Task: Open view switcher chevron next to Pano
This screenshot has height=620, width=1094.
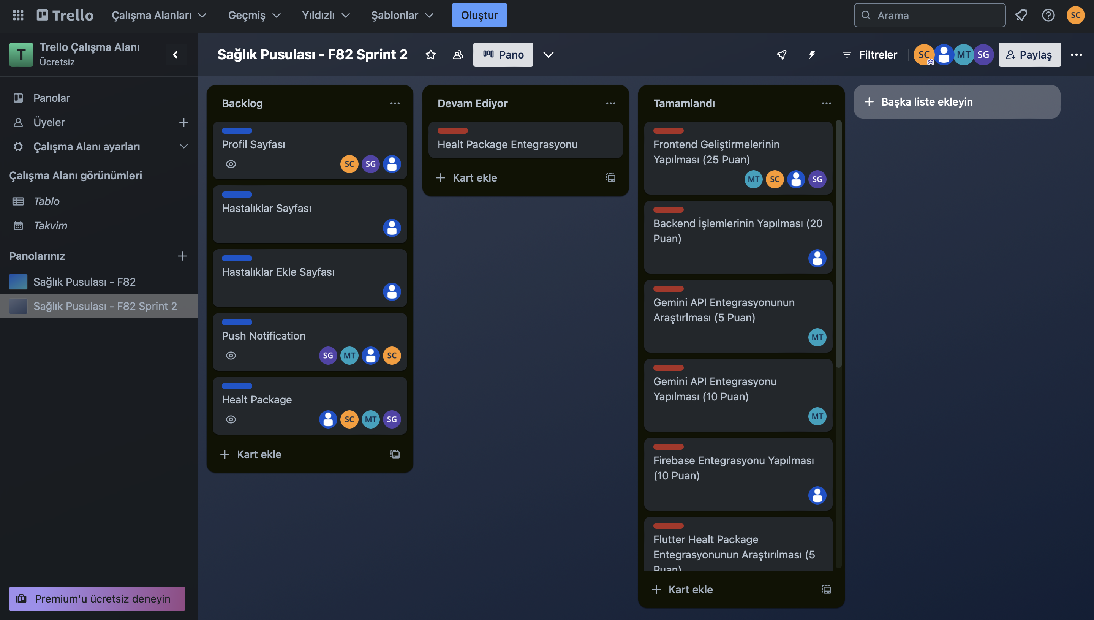Action: (548, 54)
